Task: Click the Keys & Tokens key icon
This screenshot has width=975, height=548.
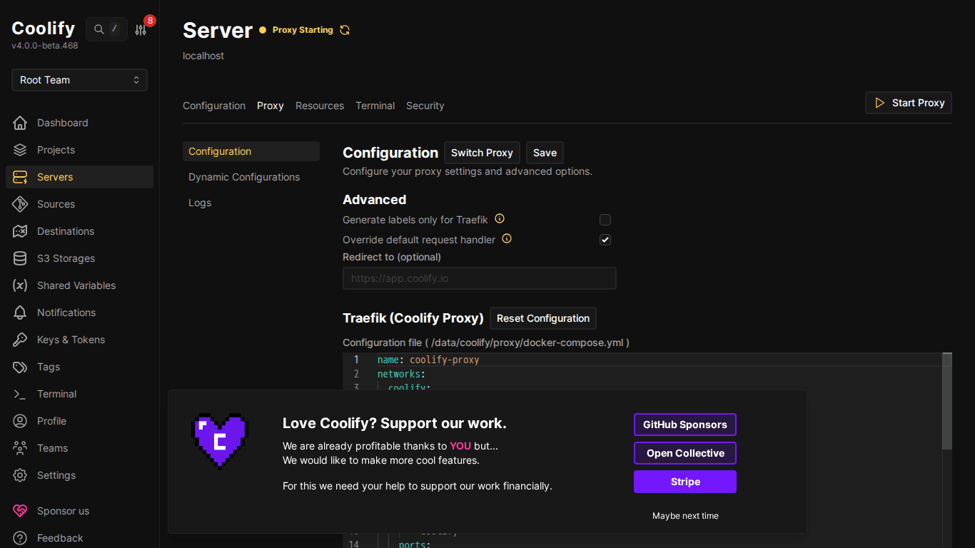Action: point(20,340)
